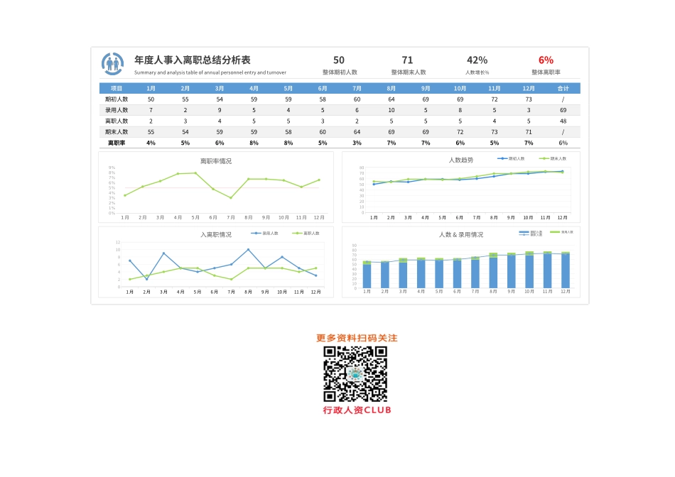The height and width of the screenshot is (477, 675).
Task: Click the 离职人数 legend marker in 入离职情况 chart
Action: (x=297, y=233)
